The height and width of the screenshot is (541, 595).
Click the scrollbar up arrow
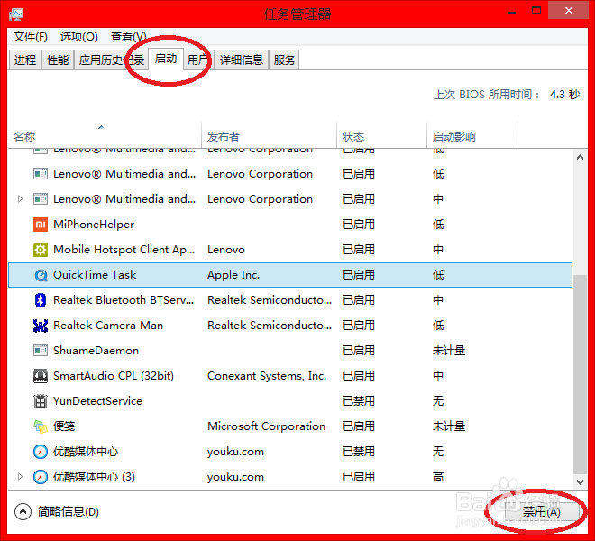pyautogui.click(x=580, y=157)
